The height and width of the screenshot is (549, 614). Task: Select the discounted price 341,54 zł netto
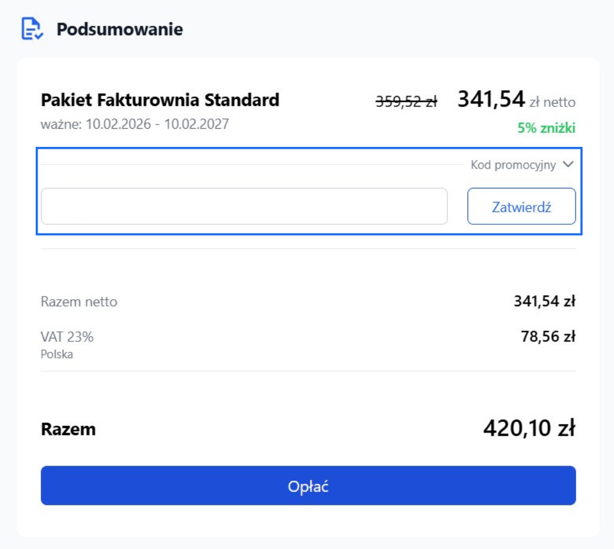tap(504, 99)
